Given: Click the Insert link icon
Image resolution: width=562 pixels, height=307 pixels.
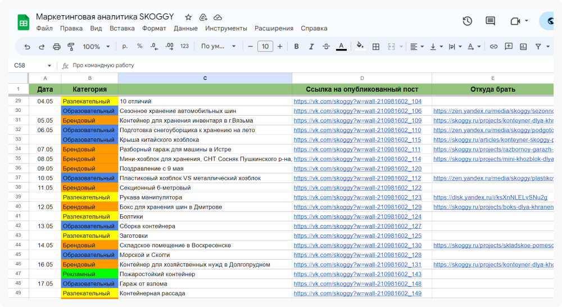Looking at the screenshot, I should [493, 47].
